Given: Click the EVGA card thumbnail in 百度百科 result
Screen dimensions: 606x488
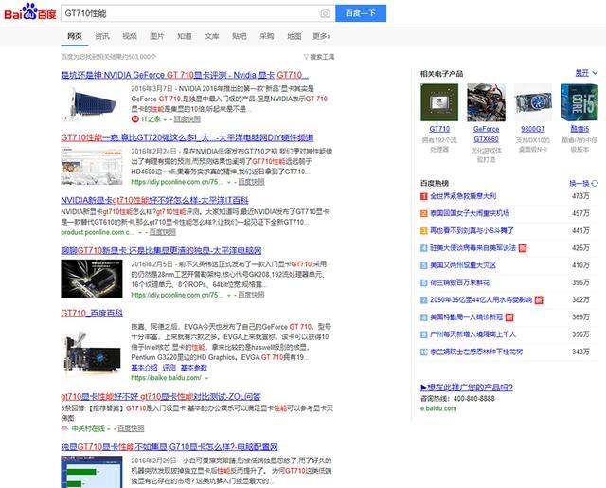Looking at the screenshot, I should 92,352.
